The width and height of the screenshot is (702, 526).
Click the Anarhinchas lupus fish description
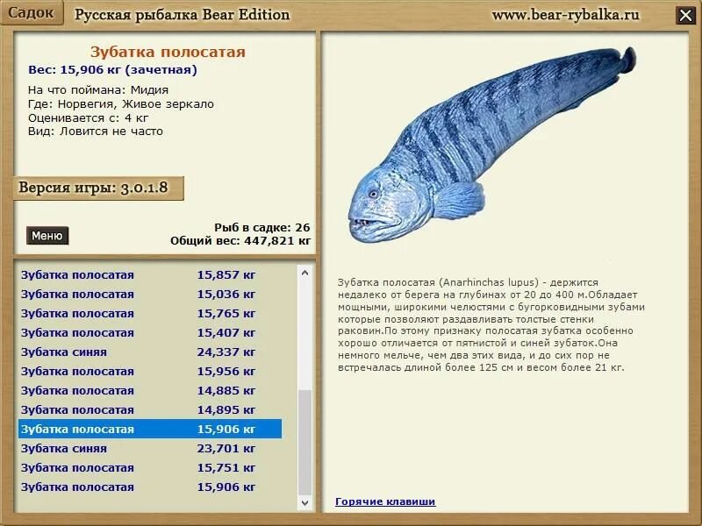click(491, 324)
